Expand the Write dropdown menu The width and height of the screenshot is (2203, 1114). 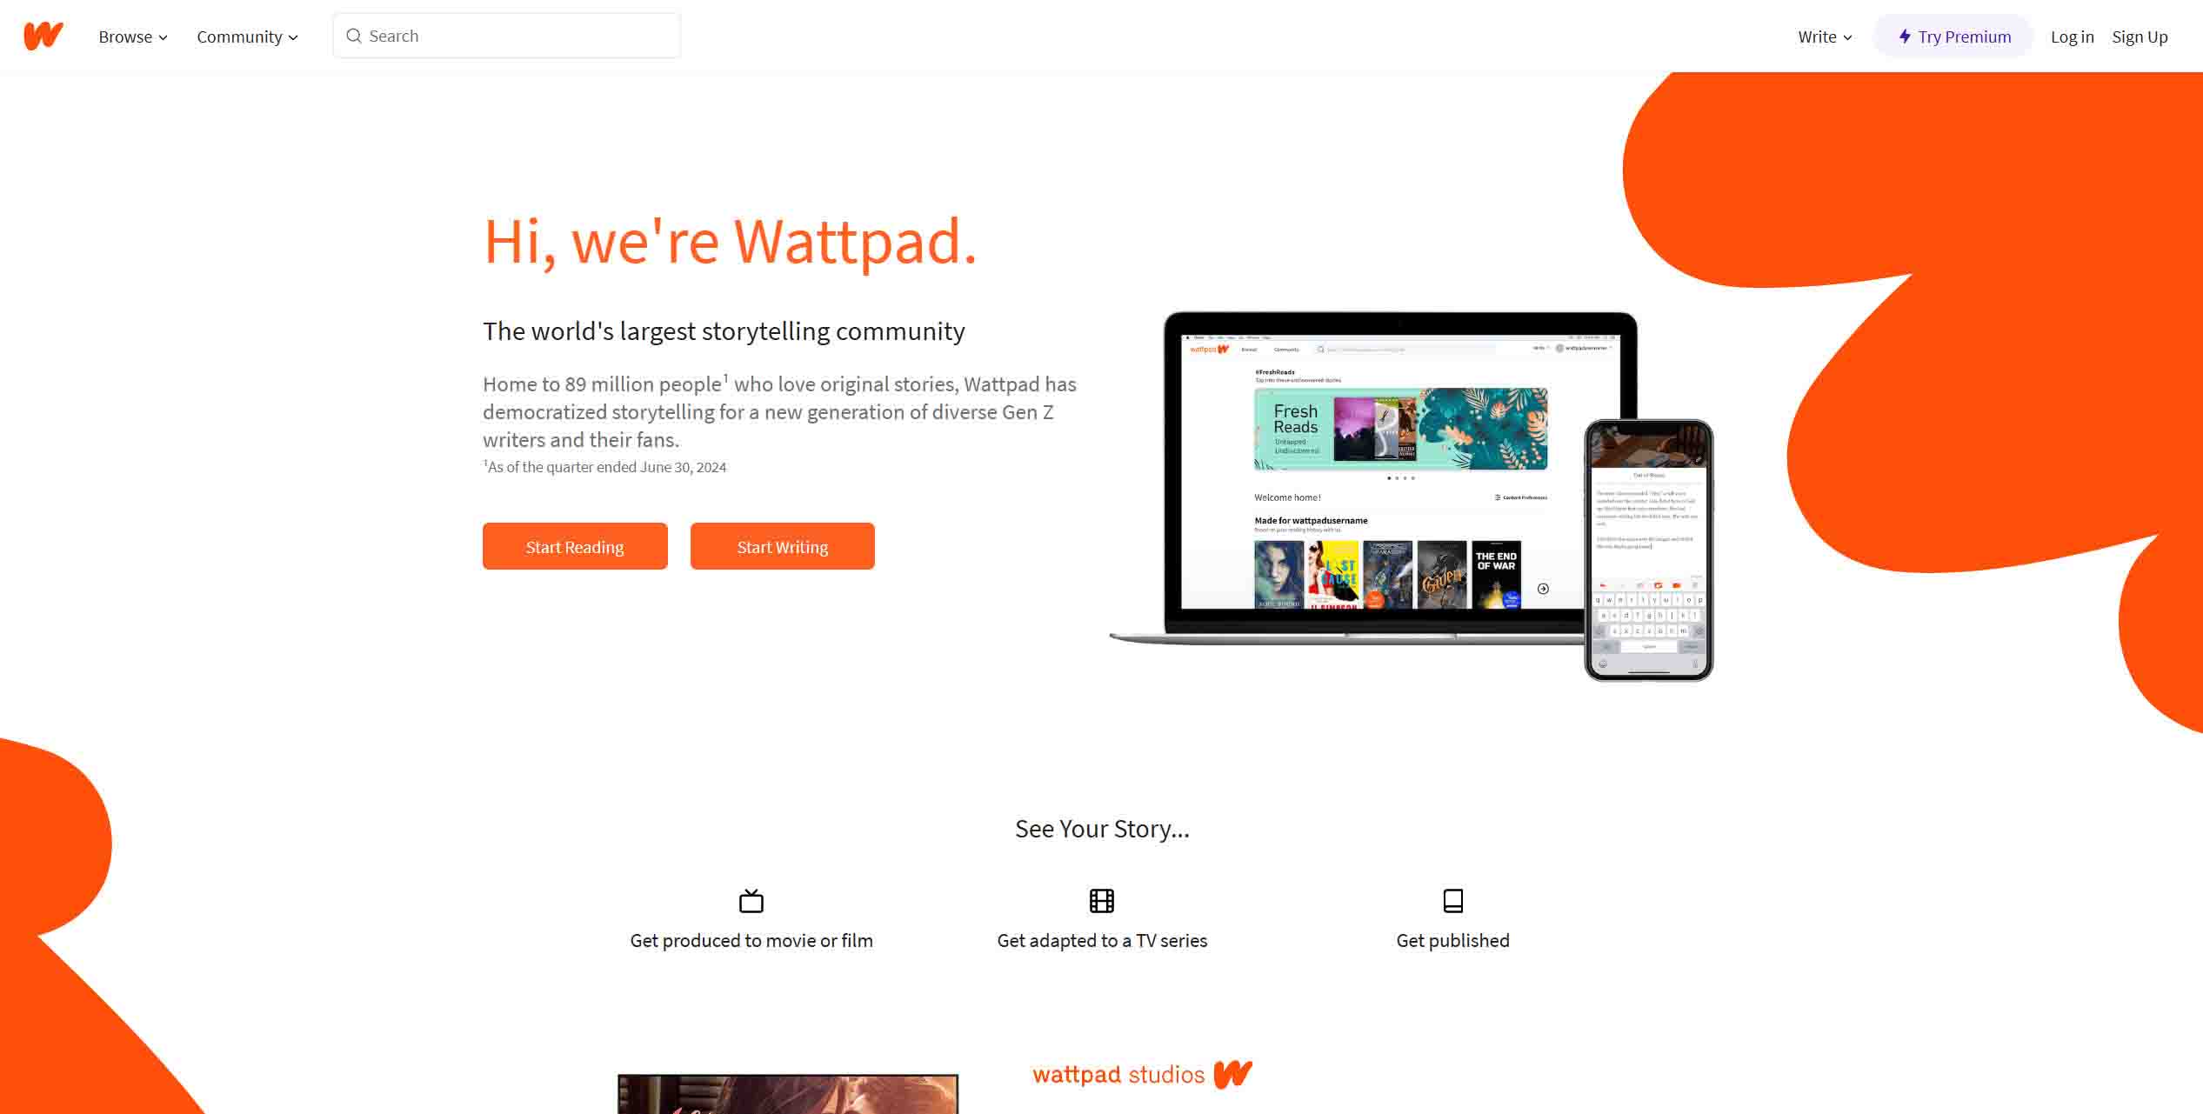(x=1825, y=37)
